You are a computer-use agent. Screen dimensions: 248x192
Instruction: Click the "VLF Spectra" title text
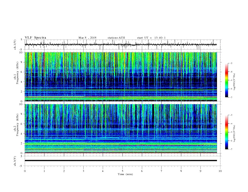(x=35, y=38)
